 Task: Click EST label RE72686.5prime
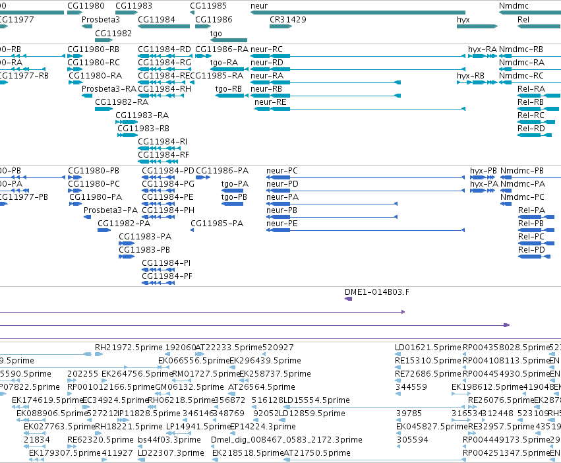point(428,374)
